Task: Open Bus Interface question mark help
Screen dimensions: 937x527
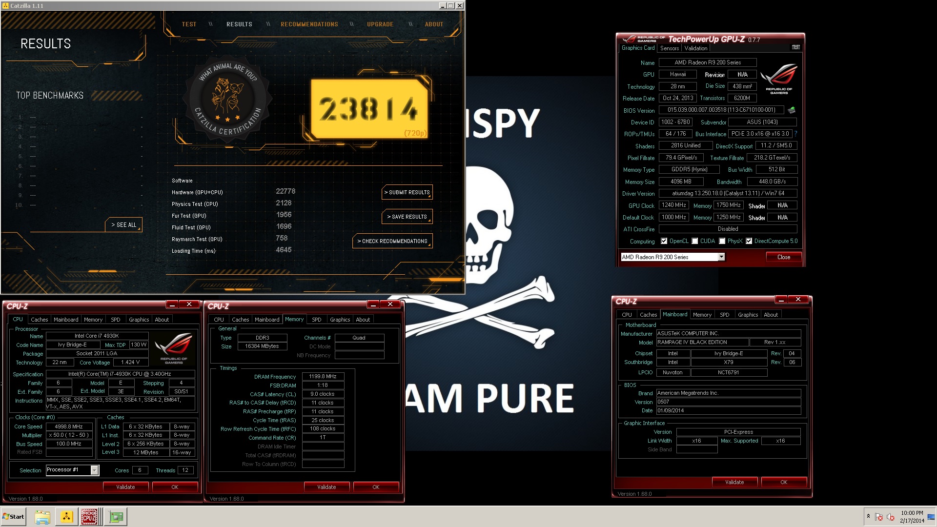Action: pos(796,134)
